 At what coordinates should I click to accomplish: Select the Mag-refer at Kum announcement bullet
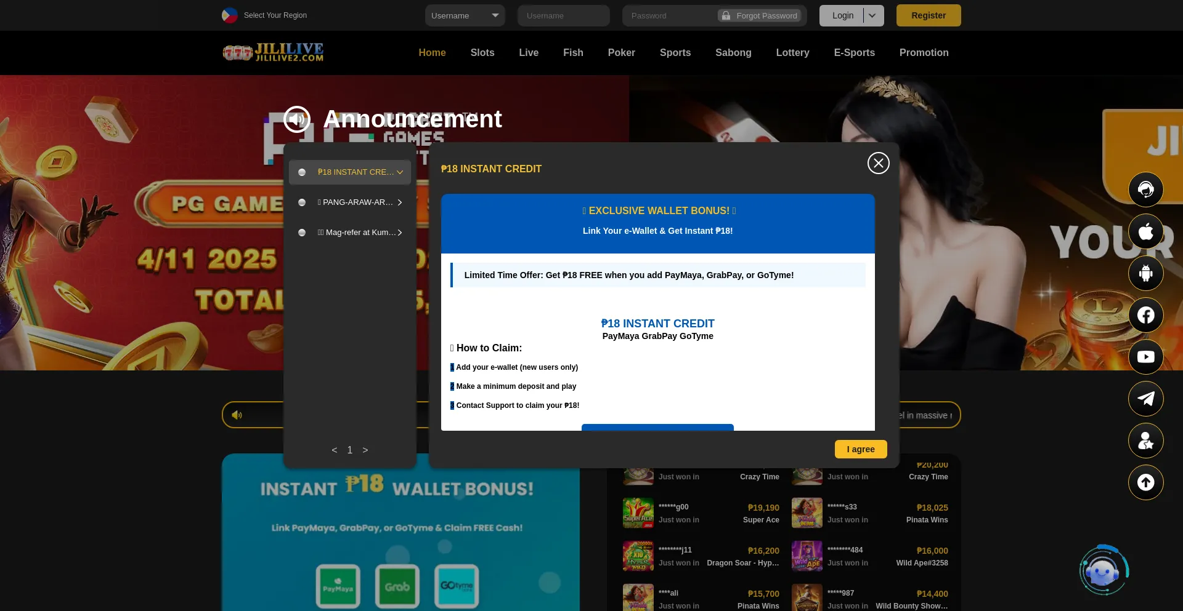coord(302,233)
